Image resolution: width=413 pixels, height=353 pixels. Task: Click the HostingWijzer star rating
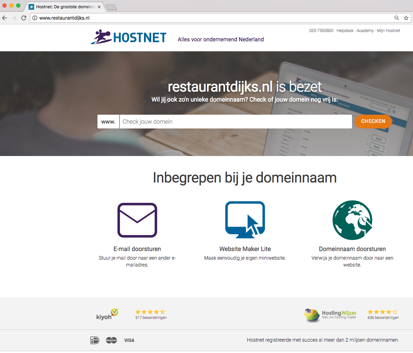click(383, 312)
